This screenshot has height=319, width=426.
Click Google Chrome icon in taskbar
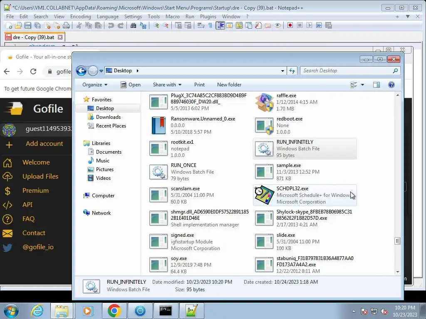point(114,311)
